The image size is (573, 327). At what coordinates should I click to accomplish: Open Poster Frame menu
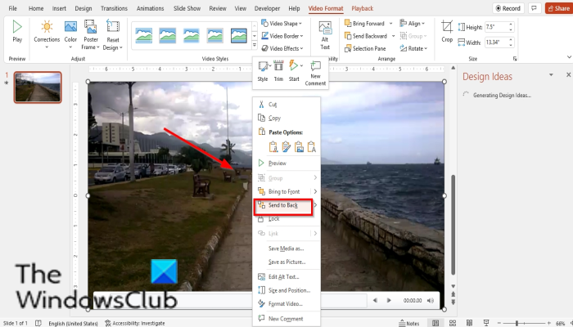tap(91, 34)
